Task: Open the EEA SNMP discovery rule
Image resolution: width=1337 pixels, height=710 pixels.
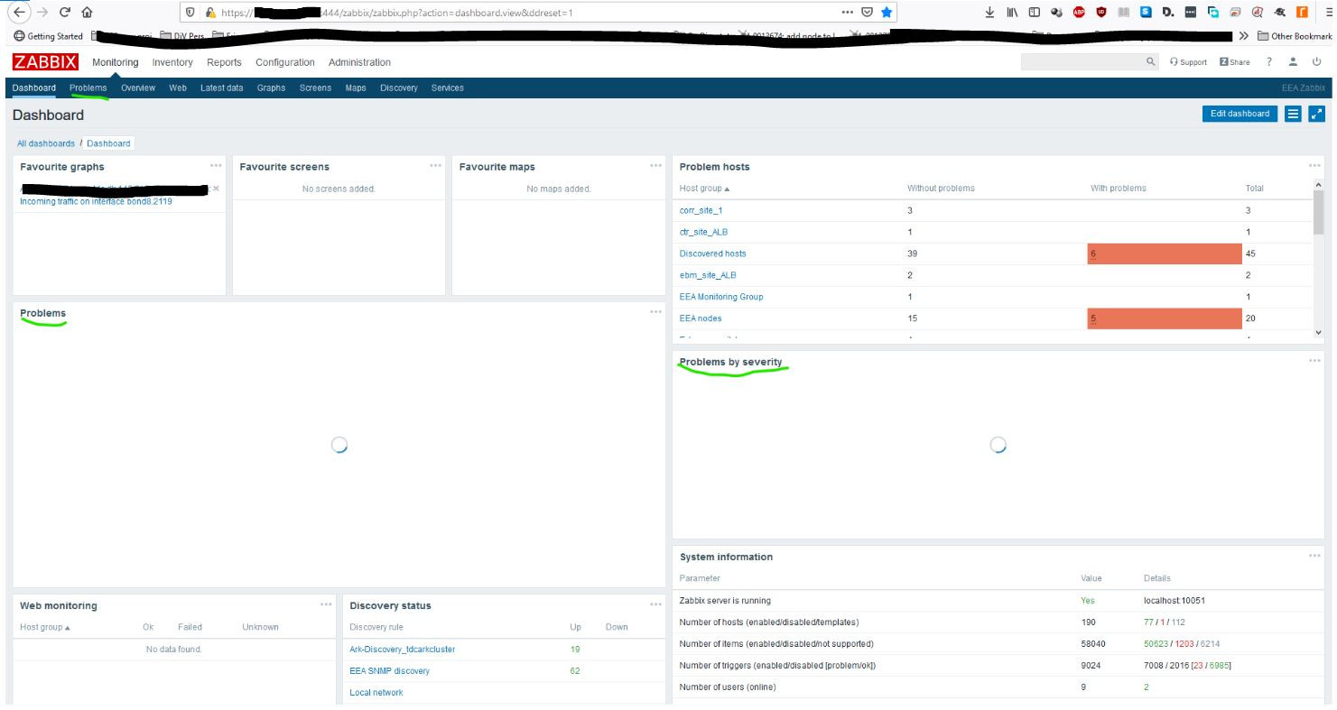Action: coord(389,671)
